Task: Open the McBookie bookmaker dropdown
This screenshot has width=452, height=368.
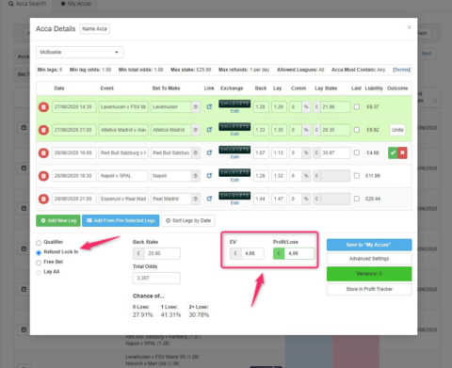Action: 79,52
